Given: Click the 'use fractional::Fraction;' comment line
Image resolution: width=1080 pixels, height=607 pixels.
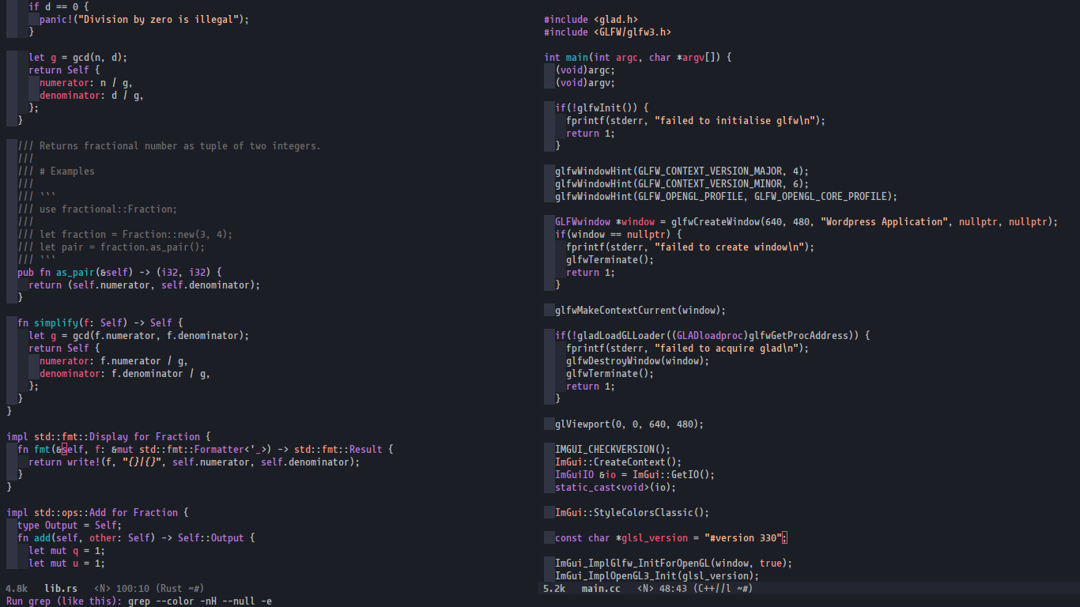Looking at the screenshot, I should point(97,209).
